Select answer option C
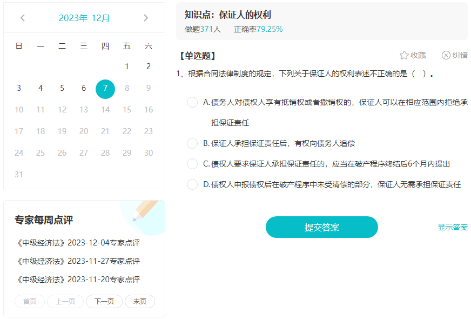 (x=192, y=164)
